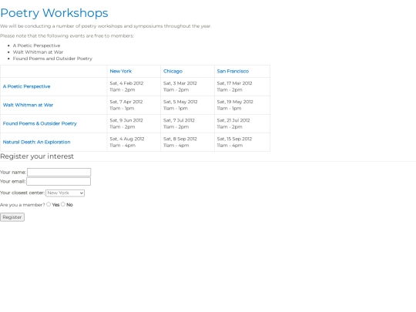
Task: Click the Register your interest heading
Action: coord(37,156)
